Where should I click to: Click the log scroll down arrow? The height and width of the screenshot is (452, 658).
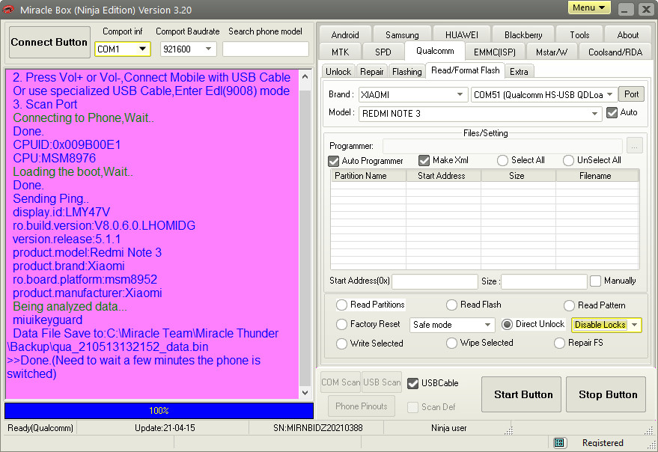click(x=305, y=393)
